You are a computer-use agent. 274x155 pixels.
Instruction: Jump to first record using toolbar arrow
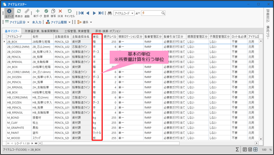click(81, 13)
